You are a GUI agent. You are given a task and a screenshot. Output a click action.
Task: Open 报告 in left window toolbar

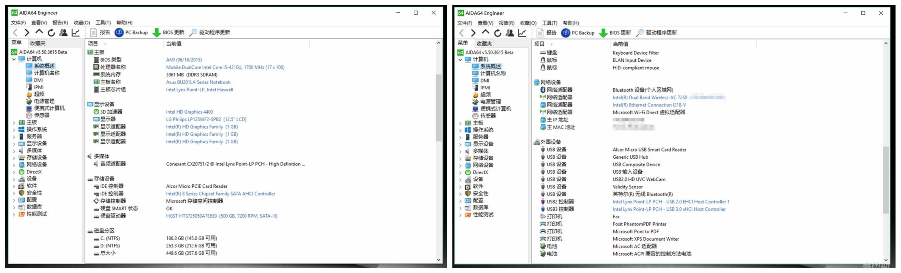pos(100,32)
